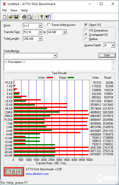Screen dimensions: 119x185
Task: Open the File menu
Action: 4,10
